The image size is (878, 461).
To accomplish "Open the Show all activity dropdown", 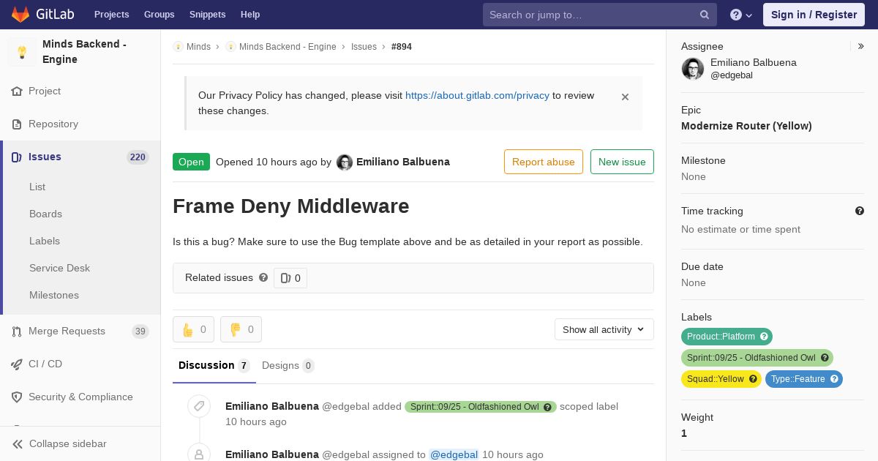I will 604,329.
